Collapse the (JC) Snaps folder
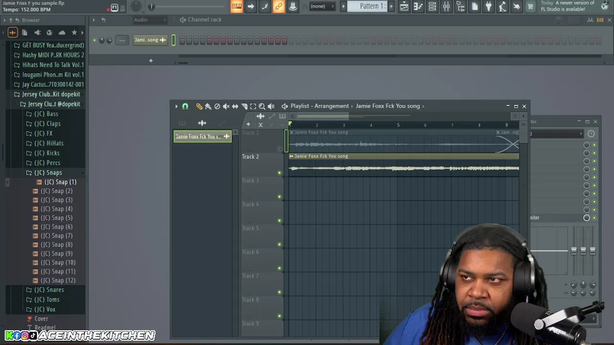Screen dimensions: 614x345 pyautogui.click(x=48, y=172)
